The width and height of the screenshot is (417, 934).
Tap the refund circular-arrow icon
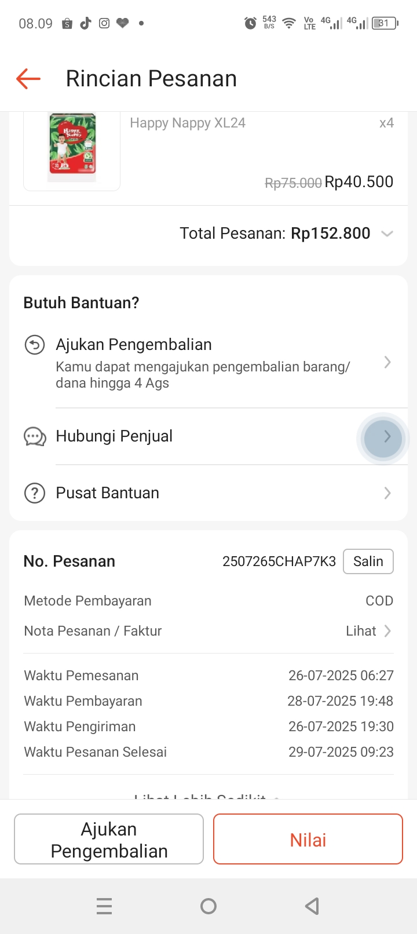(35, 345)
